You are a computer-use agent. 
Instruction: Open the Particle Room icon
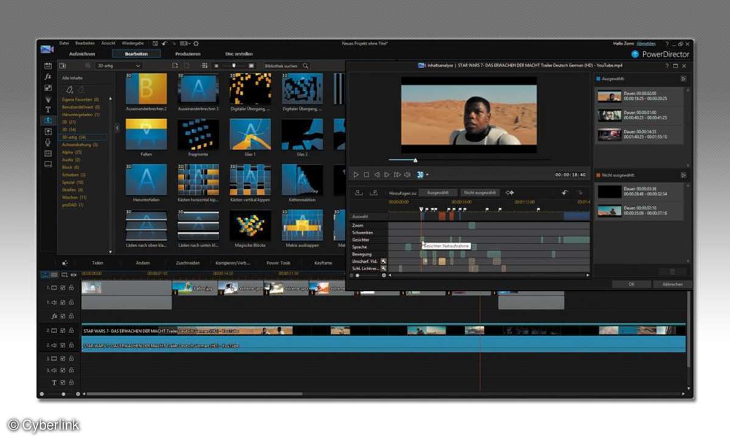tap(48, 99)
